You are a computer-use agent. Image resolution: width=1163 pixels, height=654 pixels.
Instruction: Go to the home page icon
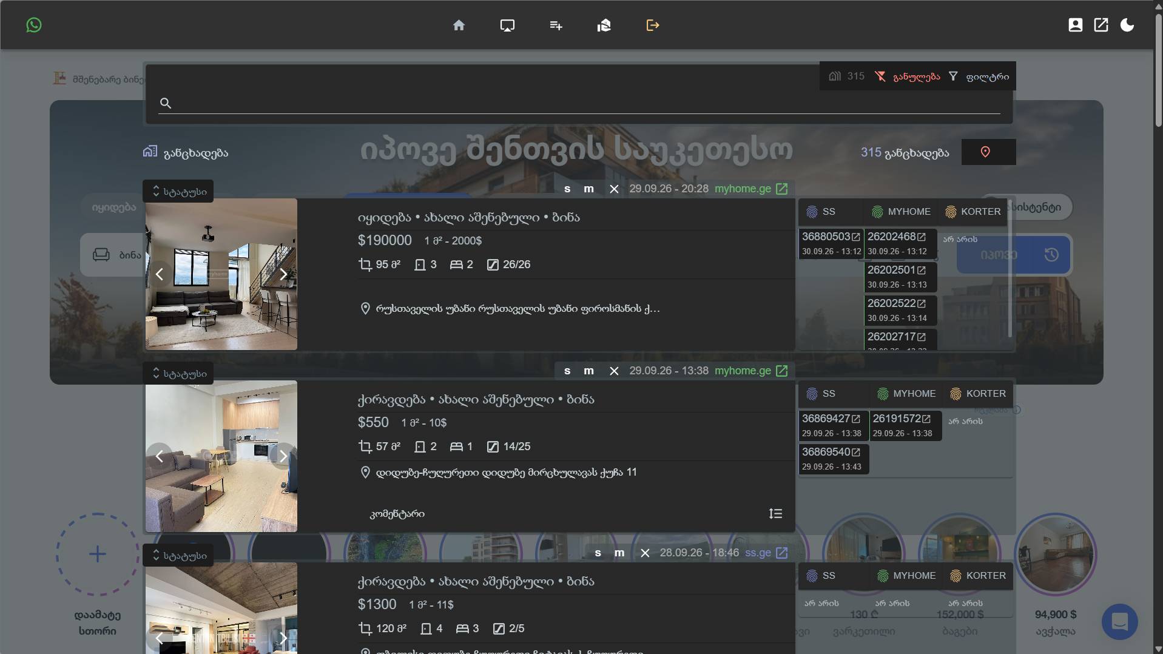coord(459,25)
